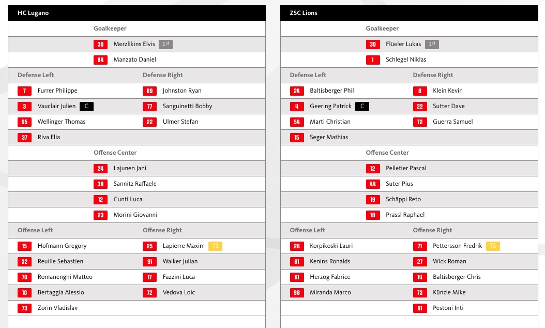Click the 1st goalkeeper badge beside Flüeler Lukas

(x=432, y=44)
